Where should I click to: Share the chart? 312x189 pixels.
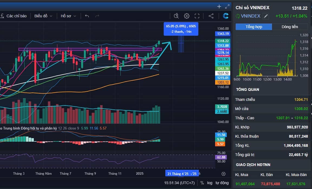pos(211,16)
